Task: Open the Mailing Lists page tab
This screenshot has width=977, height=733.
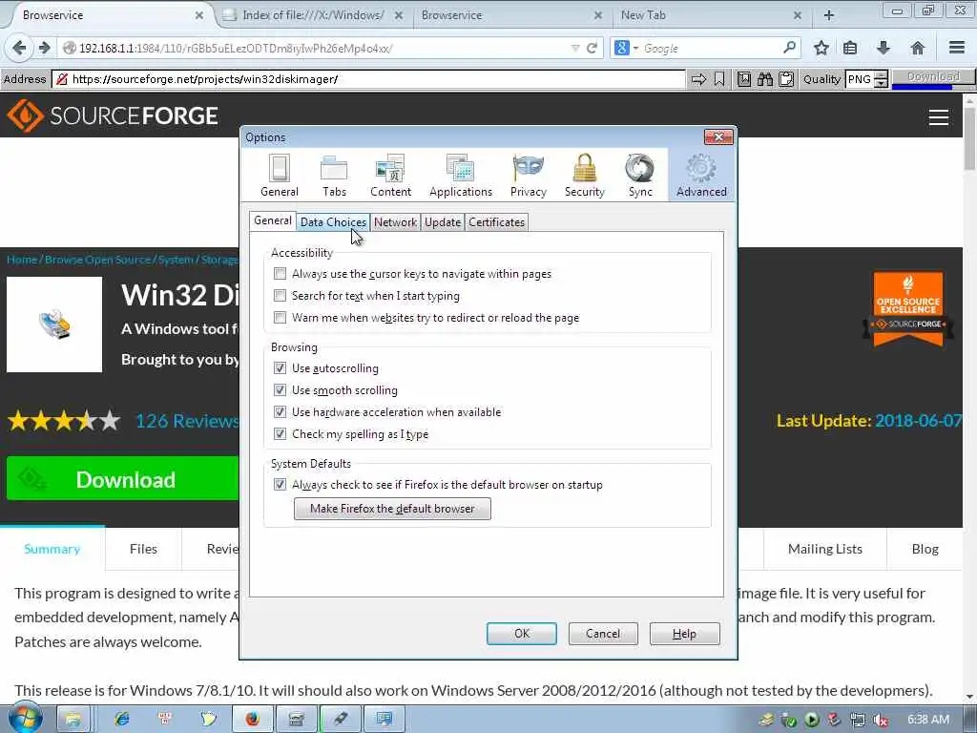Action: [x=825, y=549]
